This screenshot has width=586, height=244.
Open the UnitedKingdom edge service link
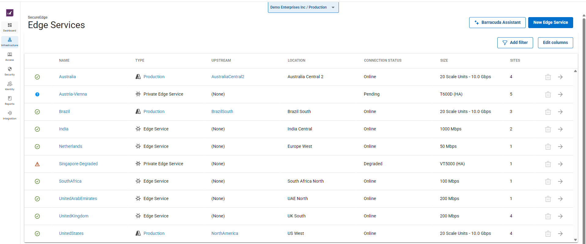coord(74,216)
